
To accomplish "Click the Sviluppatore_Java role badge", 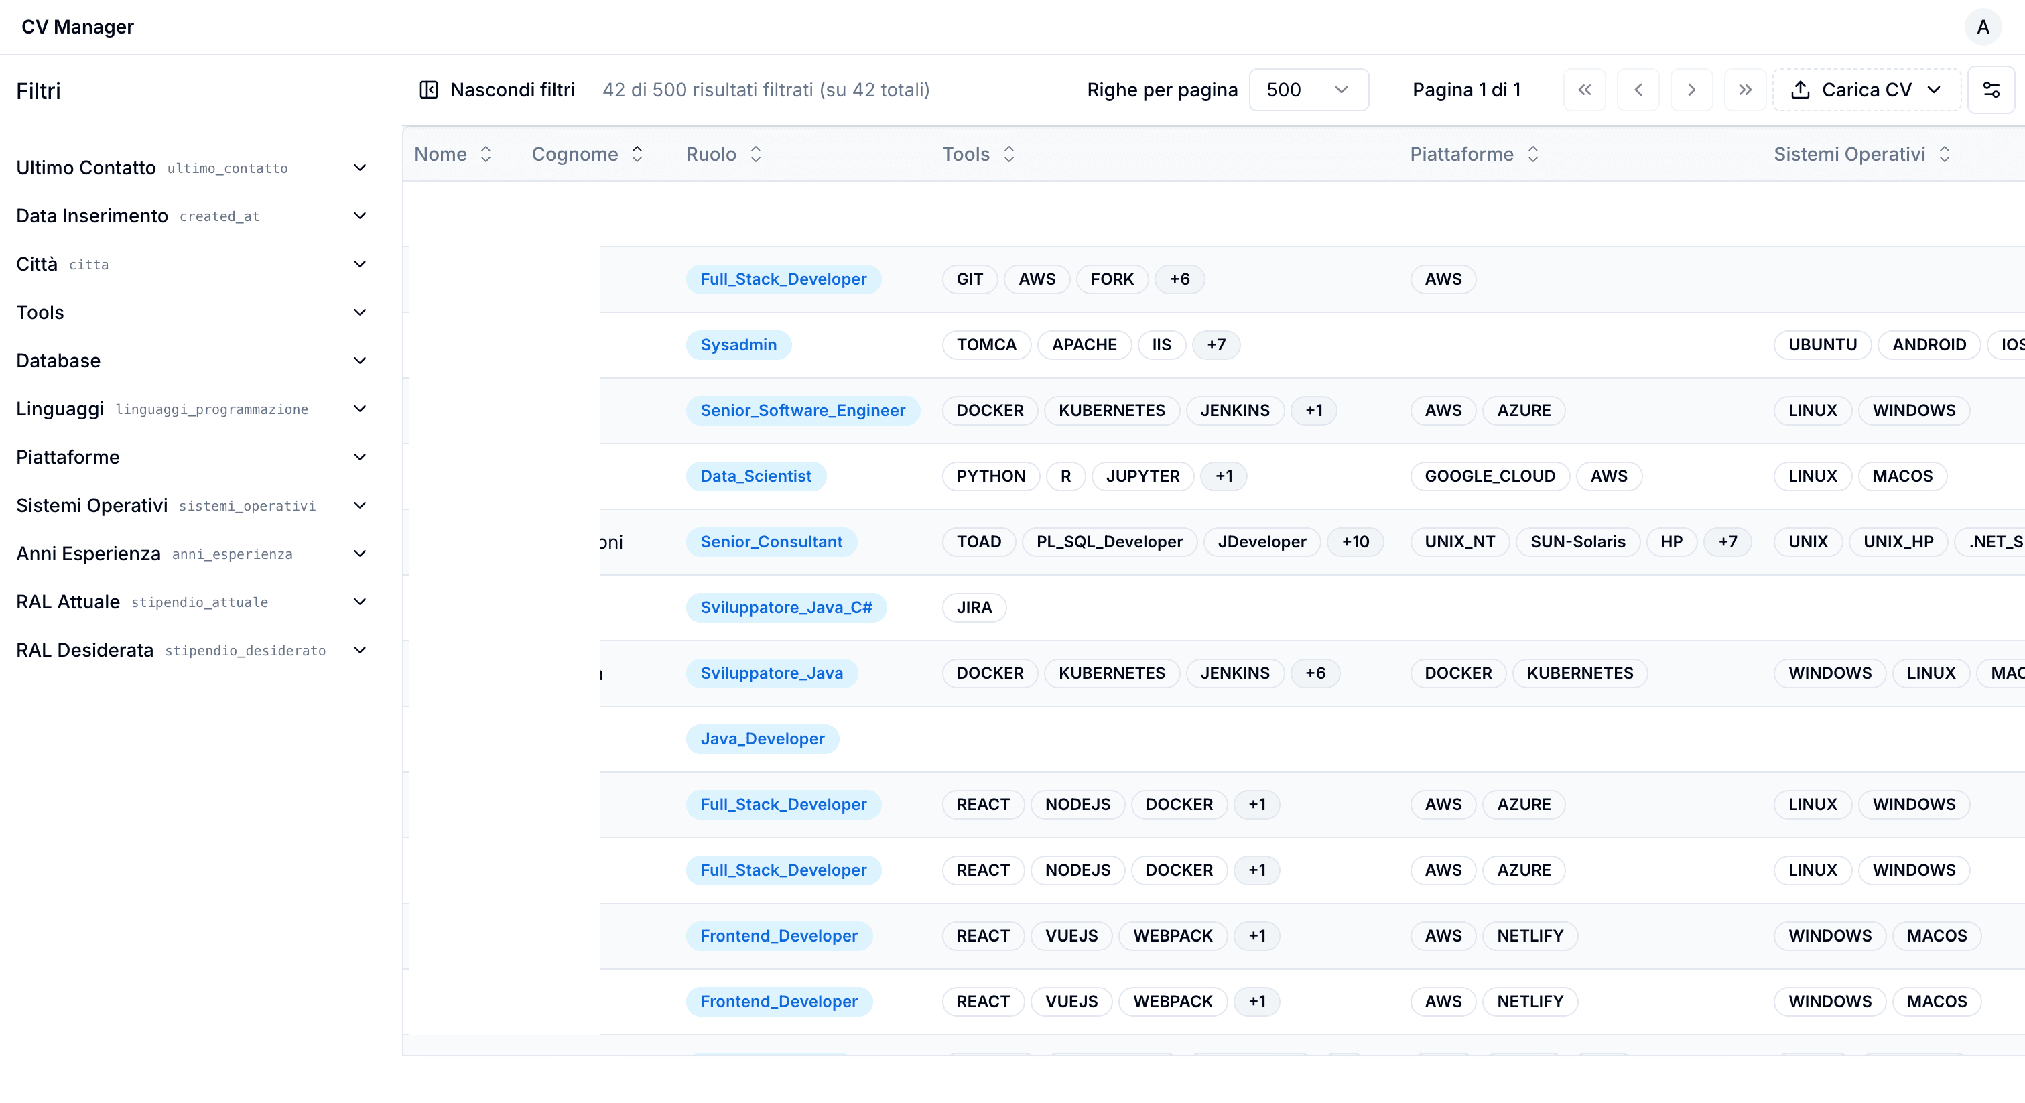I will pos(771,673).
